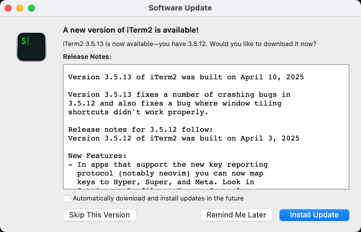
Task: Start the Install Update button
Action: tap(314, 215)
